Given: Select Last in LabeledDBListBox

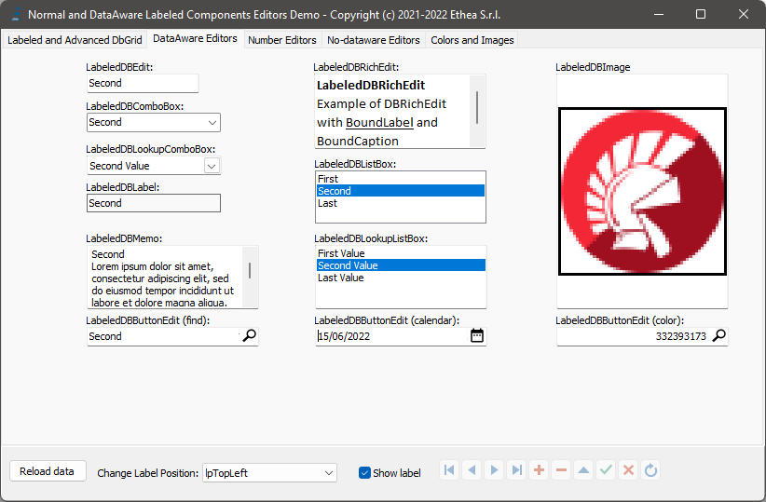Looking at the screenshot, I should (x=401, y=203).
